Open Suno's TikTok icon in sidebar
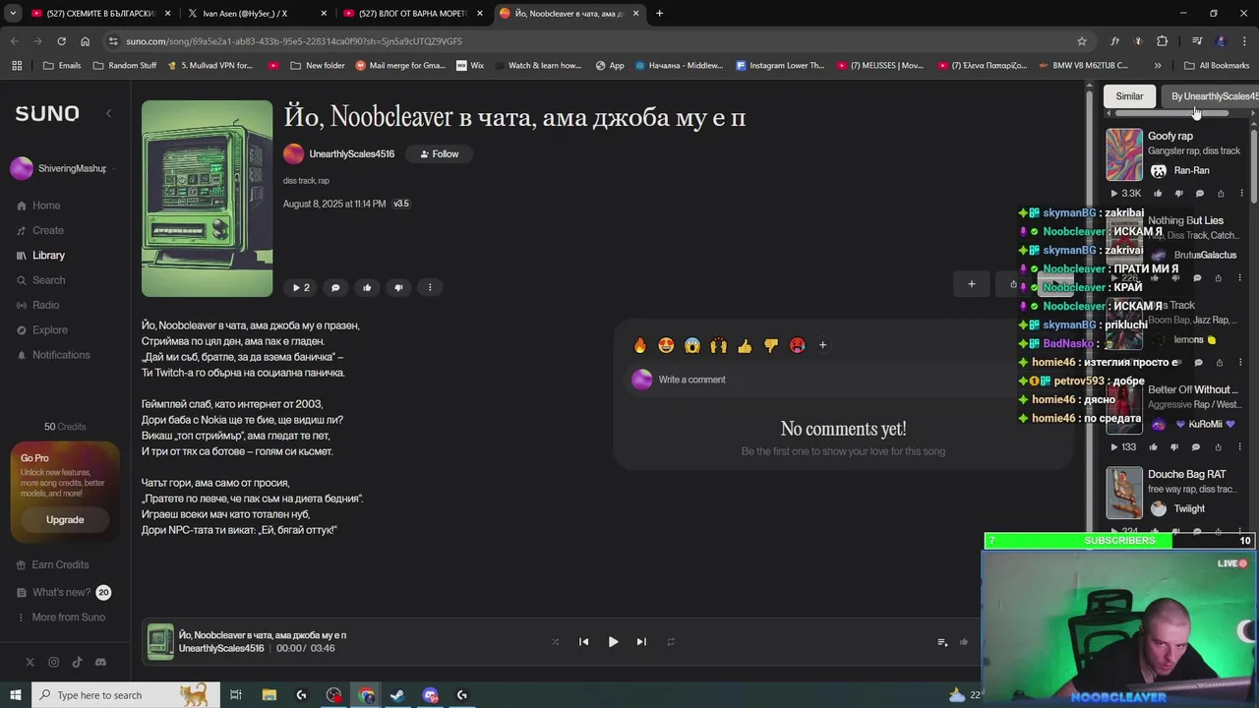Viewport: 1259px width, 708px height. click(77, 663)
